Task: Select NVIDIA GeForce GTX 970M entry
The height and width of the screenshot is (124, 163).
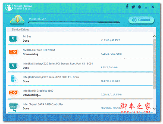Action: pos(39,50)
